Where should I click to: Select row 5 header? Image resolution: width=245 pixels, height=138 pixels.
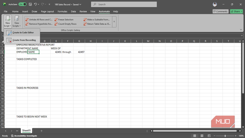(2, 59)
